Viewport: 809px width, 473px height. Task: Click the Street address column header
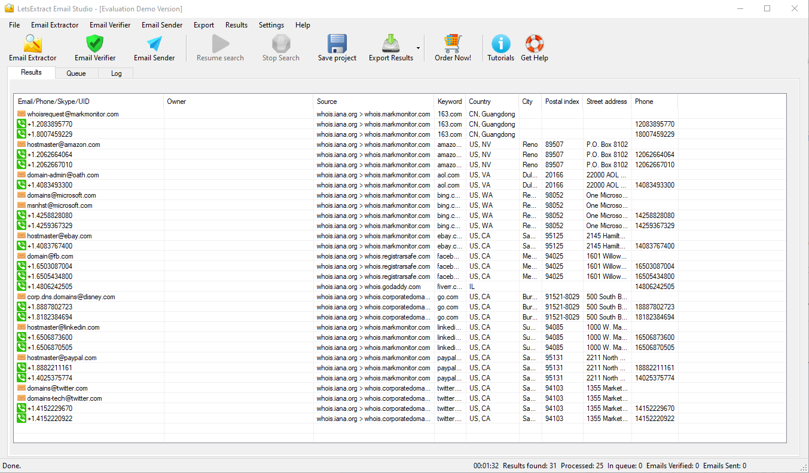coord(607,102)
